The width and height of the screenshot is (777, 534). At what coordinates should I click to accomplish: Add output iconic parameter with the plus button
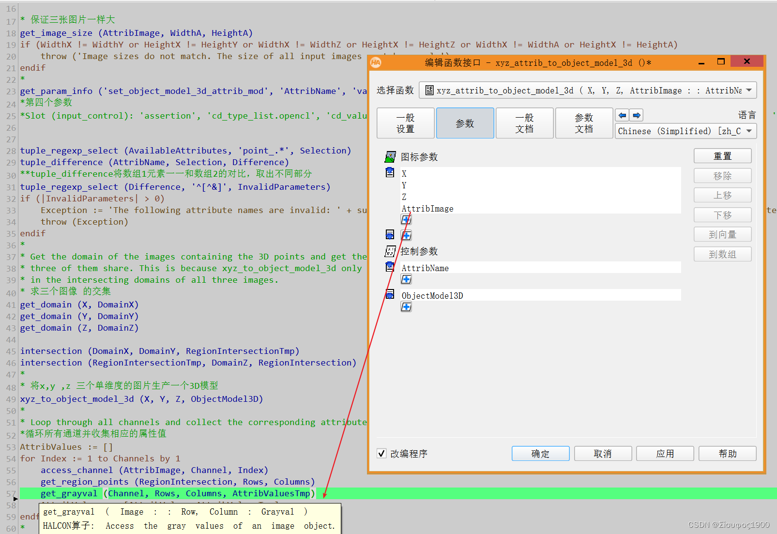(x=406, y=236)
